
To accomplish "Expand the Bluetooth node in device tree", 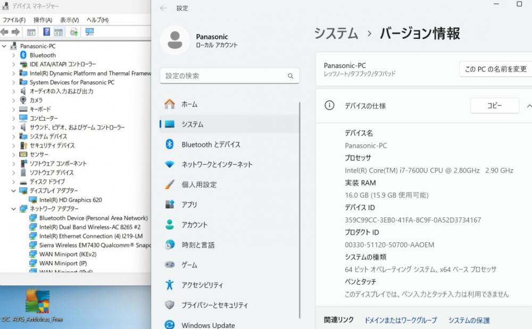I will point(14,55).
